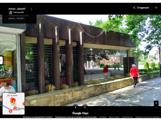The image size is (161, 121).
Task: Click the Споделяне share button
Action: coord(141,8)
